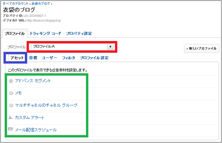Open the アドバンス セグメント link

pyautogui.click(x=33, y=81)
